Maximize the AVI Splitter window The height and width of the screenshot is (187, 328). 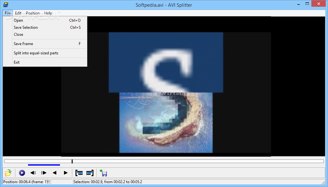pos(307,4)
